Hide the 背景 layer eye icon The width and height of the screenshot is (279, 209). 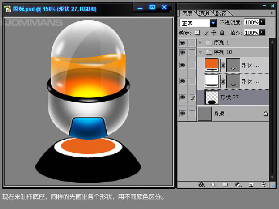click(182, 113)
